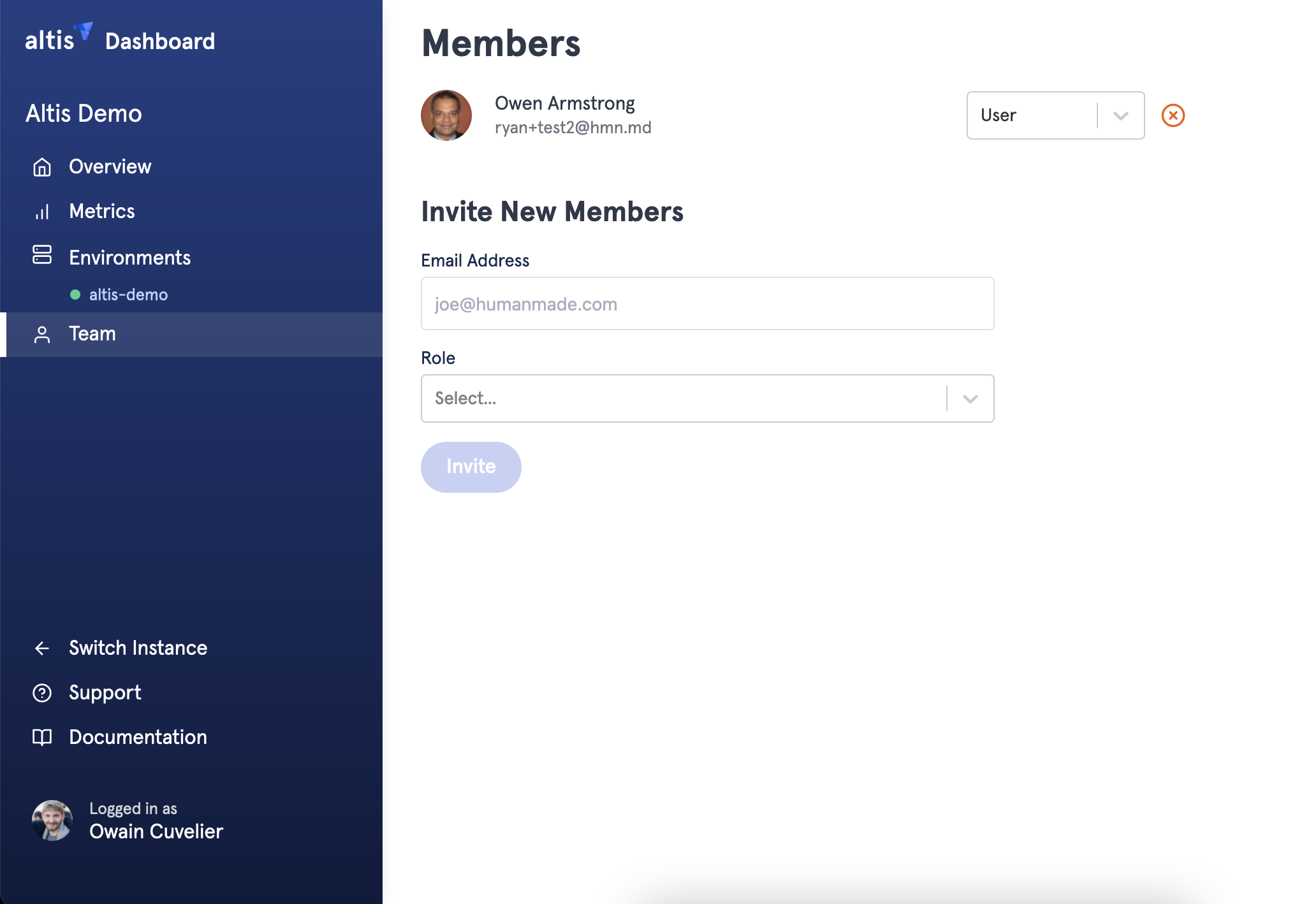Viewport: 1297px width, 904px height.
Task: Focus the Email Address input field
Action: point(707,304)
